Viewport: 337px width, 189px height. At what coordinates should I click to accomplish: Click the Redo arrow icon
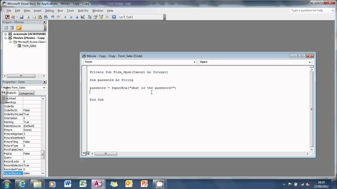58,17
